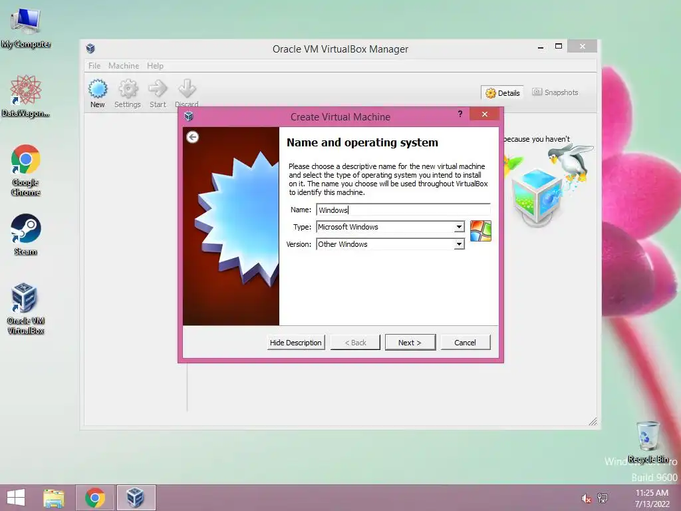Open the Windows Start button
Screen dimensions: 681x511
point(16,498)
